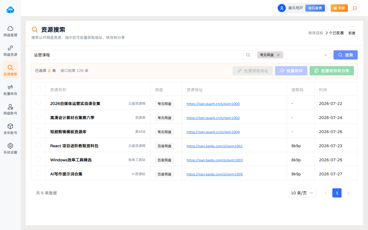Viewport: 368px width, 230px height.
Task: Open link https://pan.baidu.com/s/pxm1003
Action: pos(214,160)
